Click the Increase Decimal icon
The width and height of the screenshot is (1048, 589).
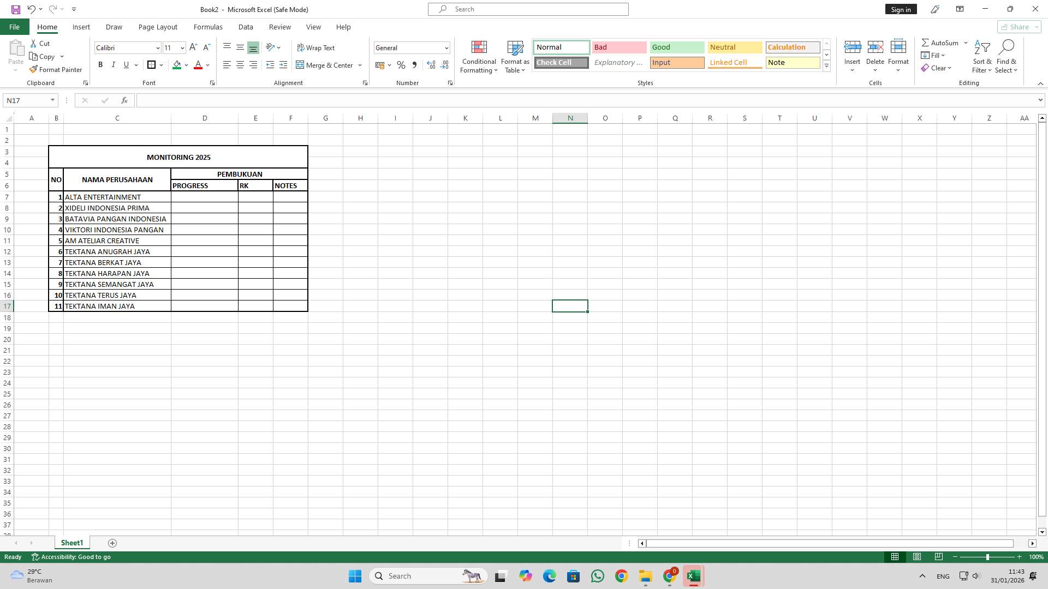click(x=431, y=65)
